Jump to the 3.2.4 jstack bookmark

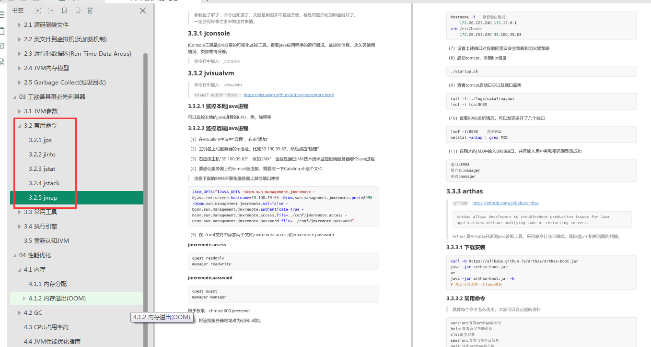44,183
